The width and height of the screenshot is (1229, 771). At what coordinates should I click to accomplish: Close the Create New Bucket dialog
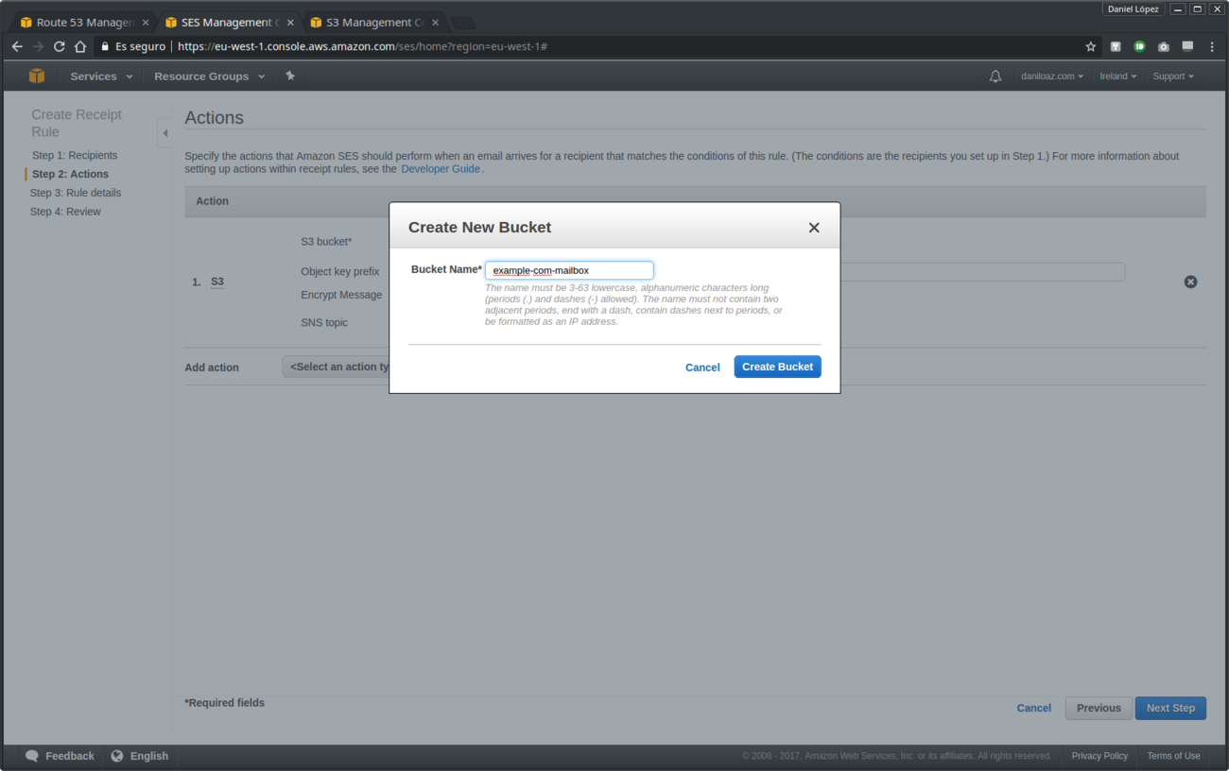click(x=813, y=228)
